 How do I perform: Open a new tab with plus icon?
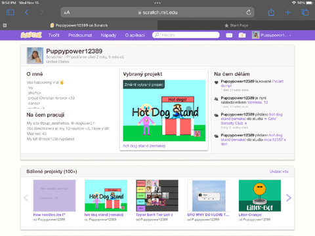click(x=288, y=12)
